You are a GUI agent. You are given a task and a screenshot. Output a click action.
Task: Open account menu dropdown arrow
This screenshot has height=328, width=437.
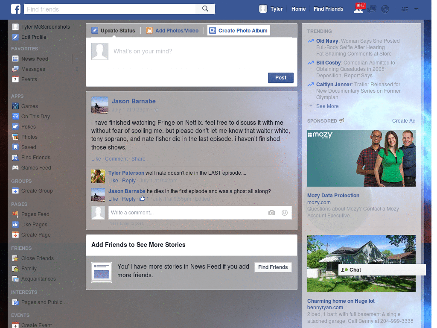coord(417,9)
